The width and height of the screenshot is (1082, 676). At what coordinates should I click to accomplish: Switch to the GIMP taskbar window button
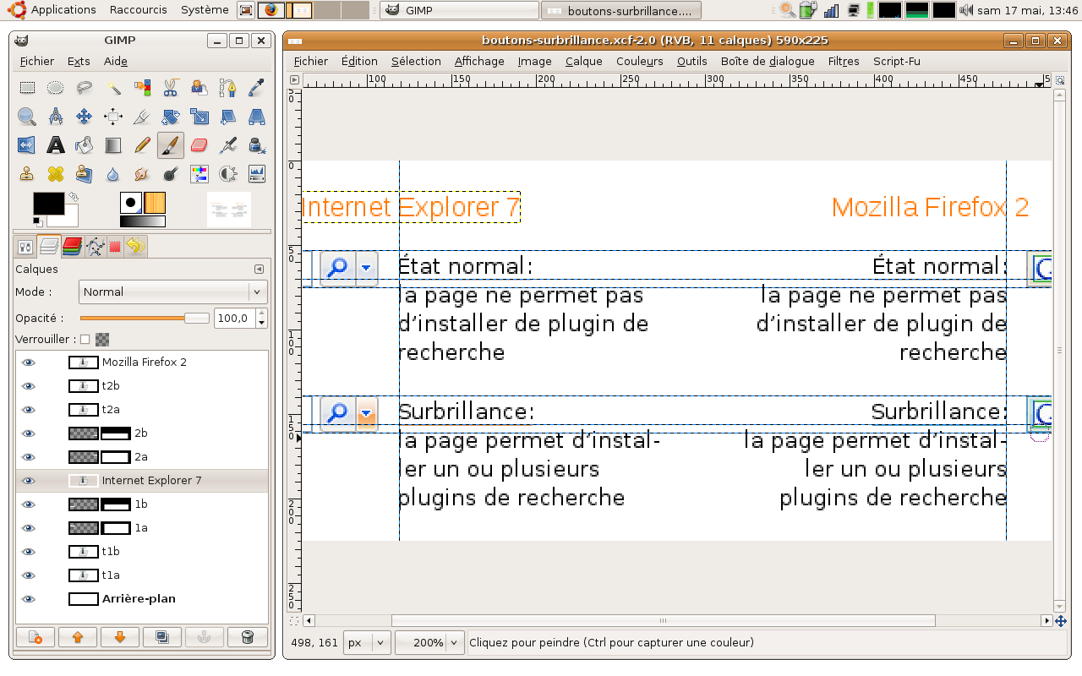(x=459, y=10)
